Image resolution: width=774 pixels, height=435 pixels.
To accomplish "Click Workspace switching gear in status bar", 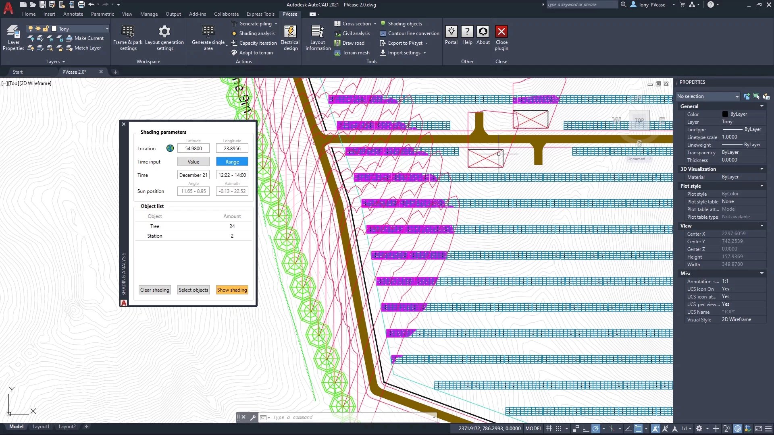I will pyautogui.click(x=699, y=429).
